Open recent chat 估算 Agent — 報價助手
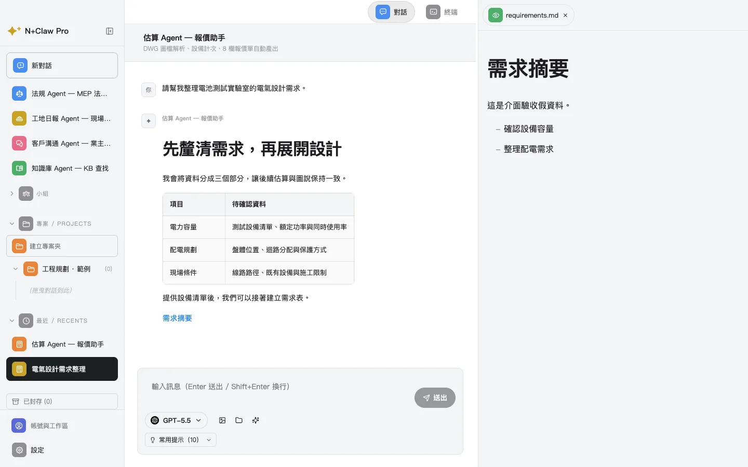 (x=62, y=344)
